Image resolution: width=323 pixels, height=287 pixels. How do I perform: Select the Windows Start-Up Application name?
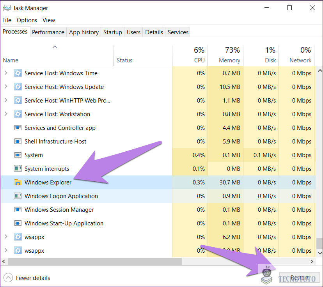(x=64, y=223)
